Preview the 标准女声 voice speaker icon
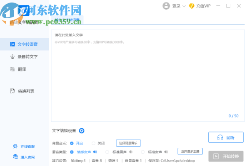Screen dimensions: 247x166 (166, 152)
